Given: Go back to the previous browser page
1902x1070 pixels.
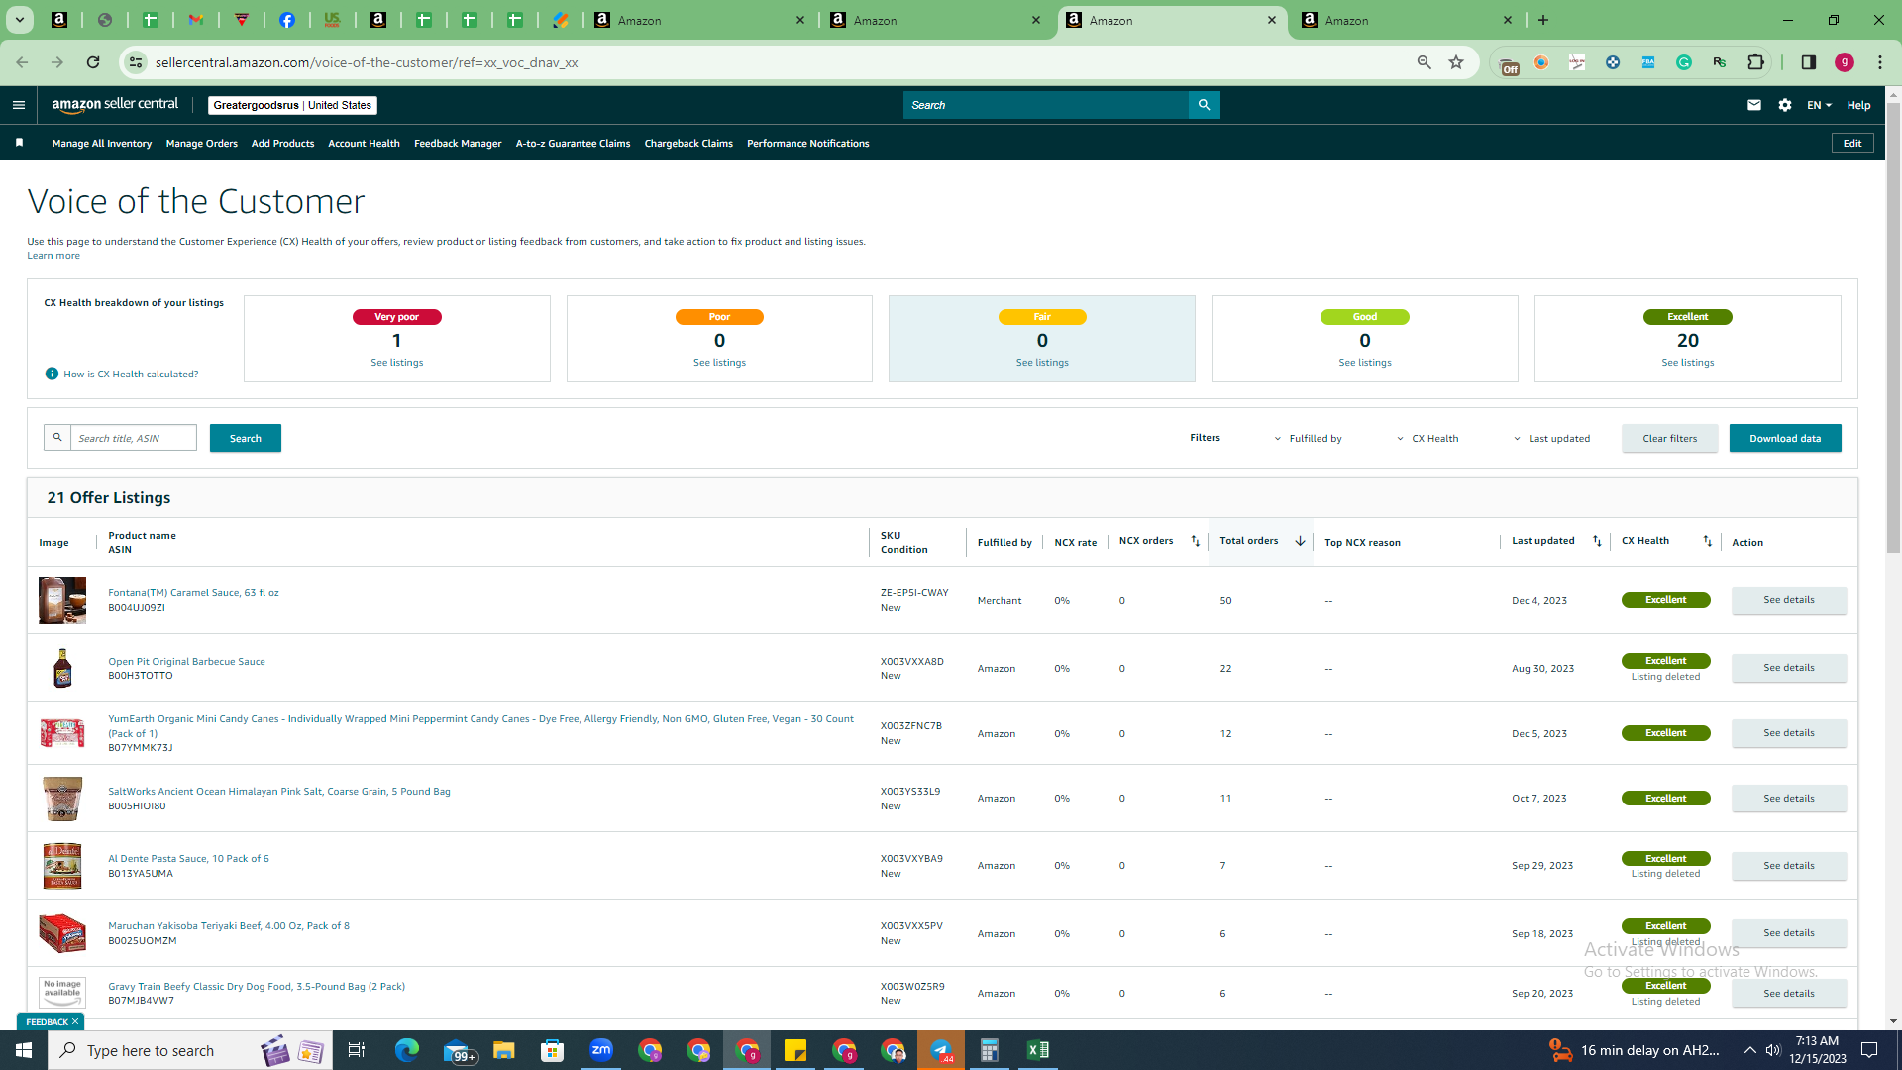Looking at the screenshot, I should point(22,62).
